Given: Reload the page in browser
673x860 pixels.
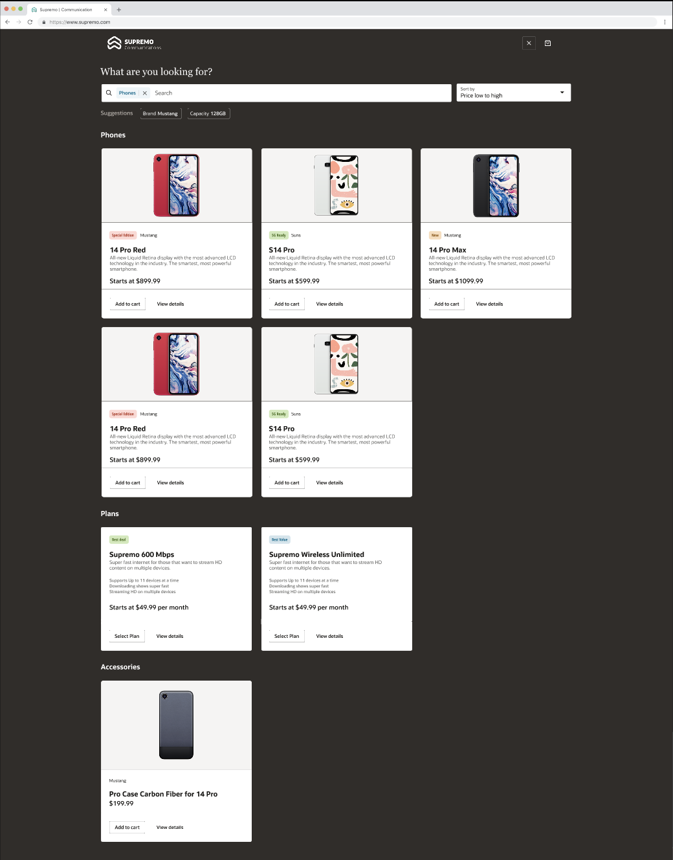Looking at the screenshot, I should coord(30,22).
